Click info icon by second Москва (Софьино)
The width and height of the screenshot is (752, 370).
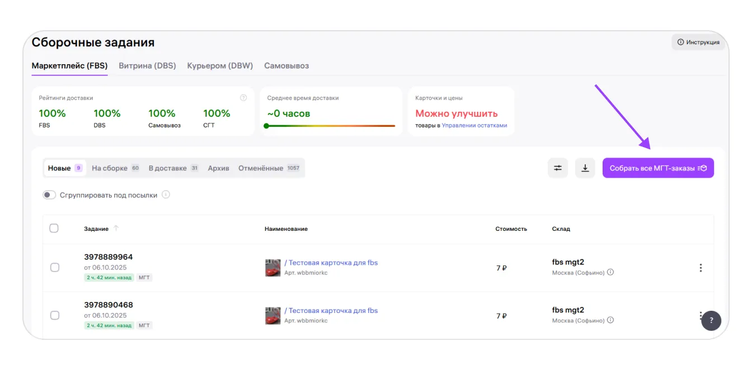click(x=610, y=320)
